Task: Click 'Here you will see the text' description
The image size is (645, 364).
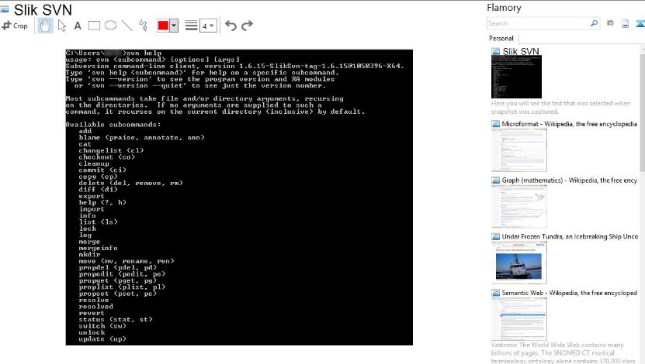Action: tap(560, 107)
